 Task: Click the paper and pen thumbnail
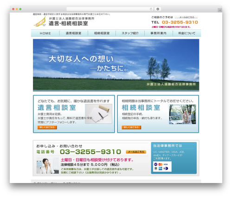point(98,114)
